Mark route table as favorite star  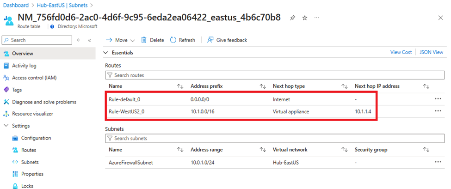click(305, 18)
